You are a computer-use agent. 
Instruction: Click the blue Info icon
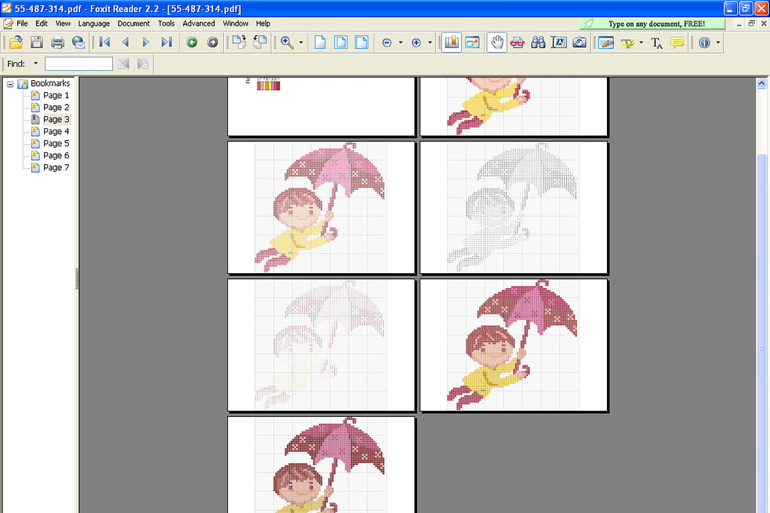[705, 43]
